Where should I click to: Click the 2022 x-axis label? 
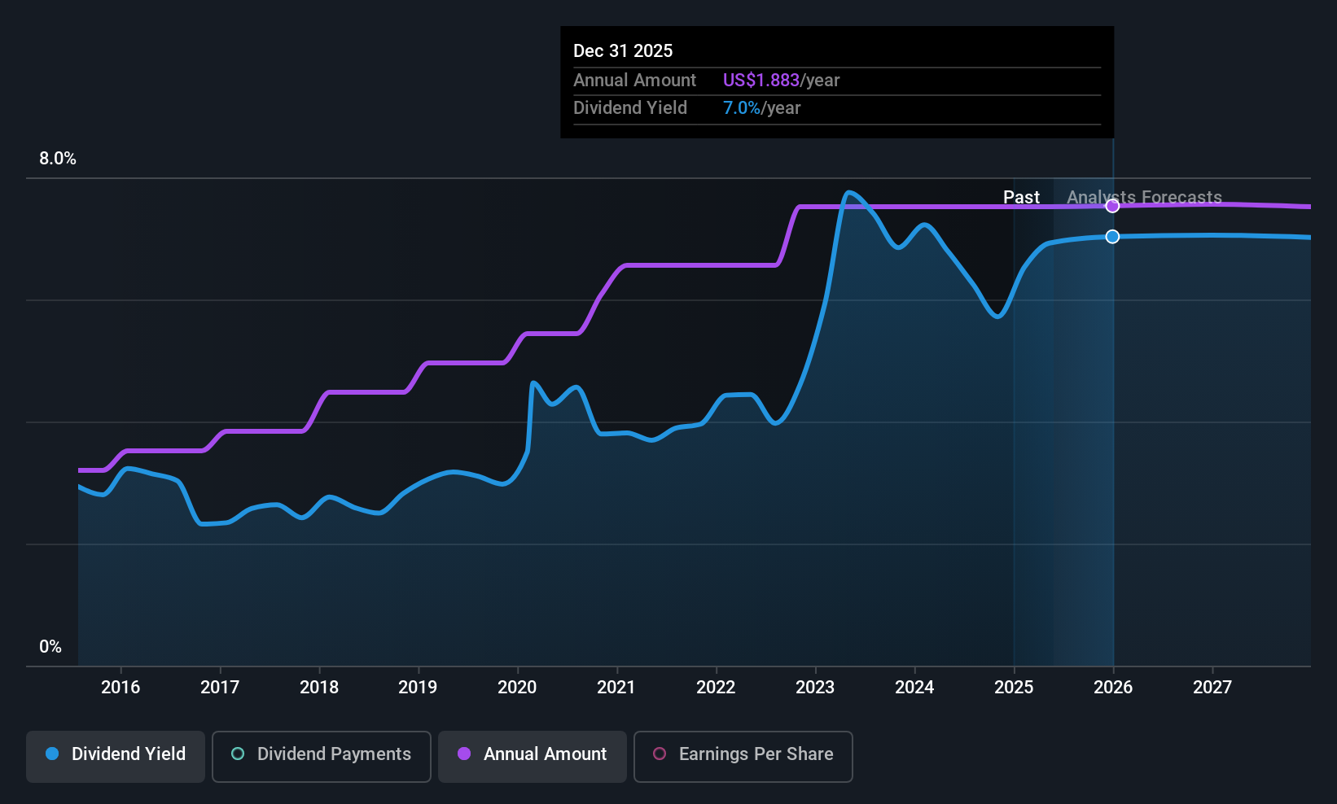[x=716, y=688]
